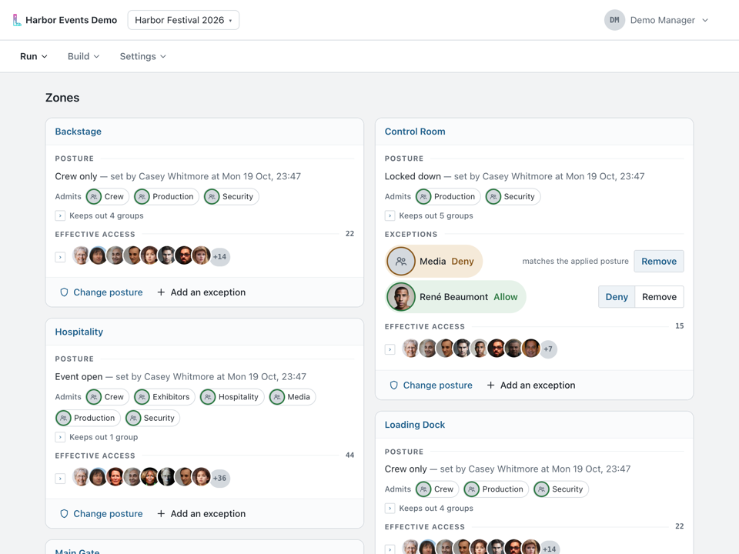Expand Keeps out 5 groups in Control Room

click(390, 215)
